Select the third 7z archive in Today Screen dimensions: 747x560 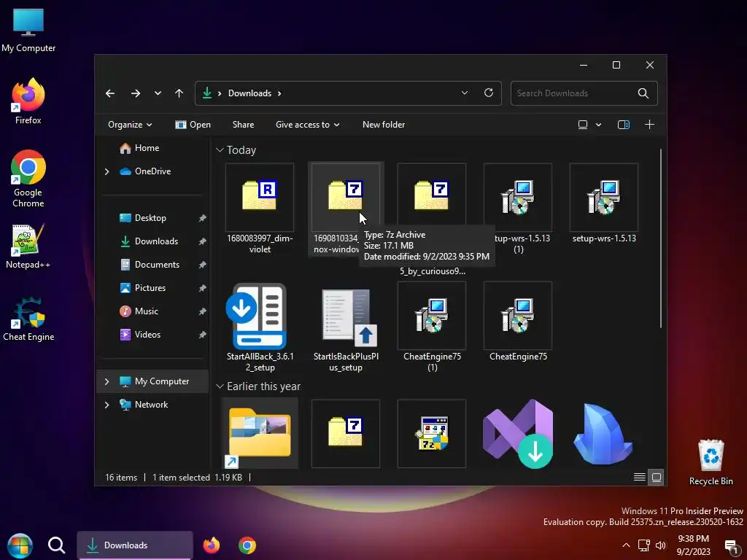tap(432, 197)
